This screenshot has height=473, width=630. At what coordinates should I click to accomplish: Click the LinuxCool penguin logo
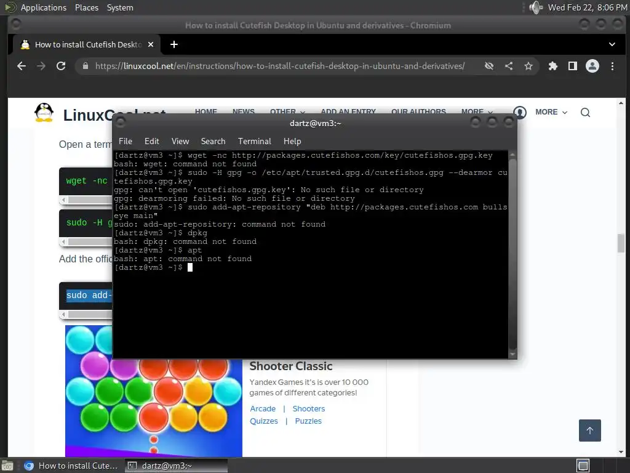coord(44,113)
